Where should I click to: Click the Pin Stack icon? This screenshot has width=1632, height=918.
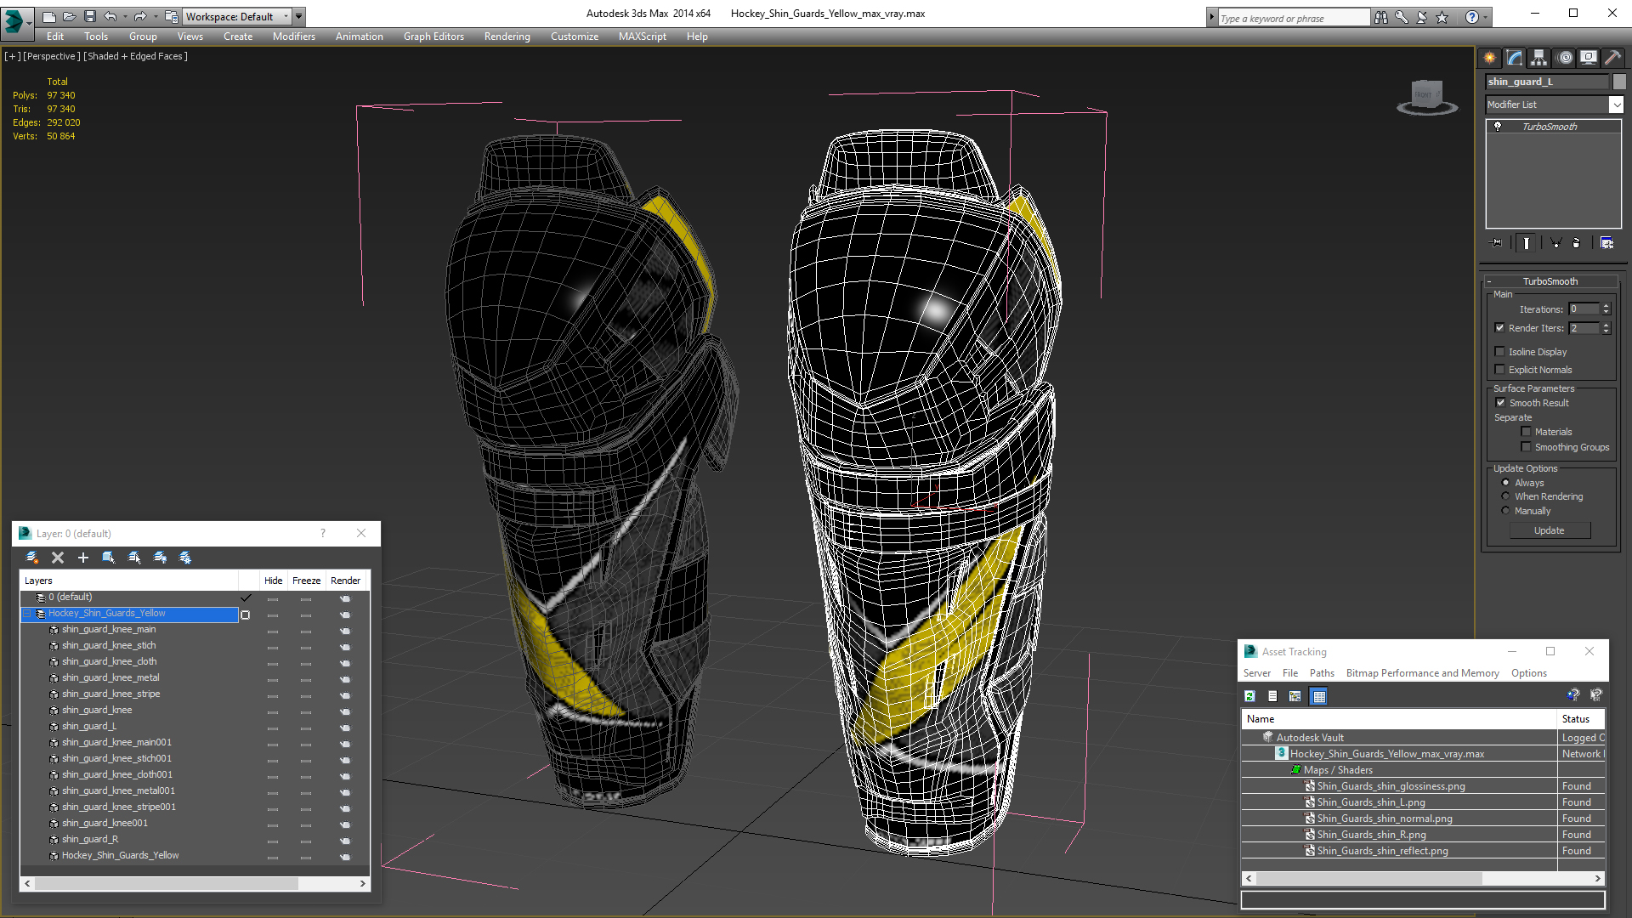click(1497, 243)
